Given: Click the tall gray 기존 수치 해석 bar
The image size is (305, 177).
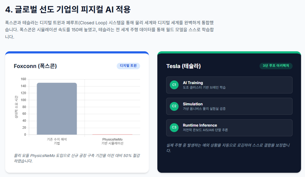Looking at the screenshot, I should pyautogui.click(x=57, y=109).
